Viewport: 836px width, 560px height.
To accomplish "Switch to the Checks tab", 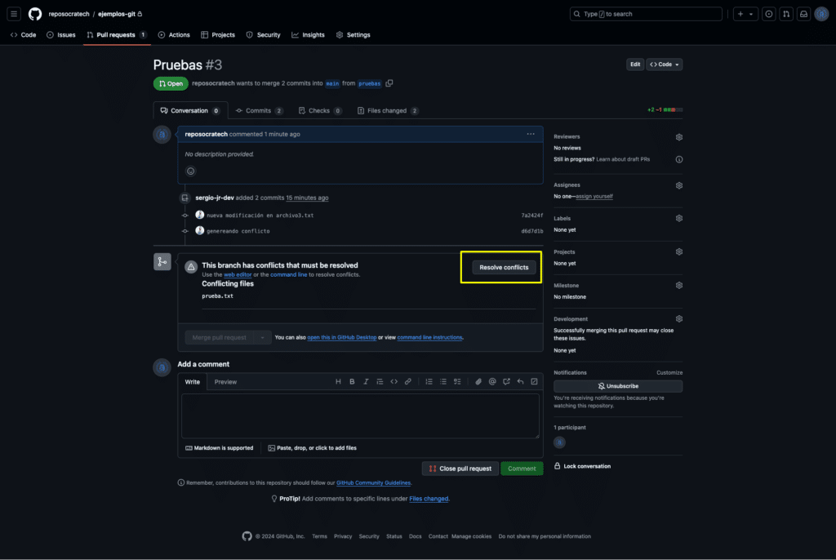I will click(320, 111).
